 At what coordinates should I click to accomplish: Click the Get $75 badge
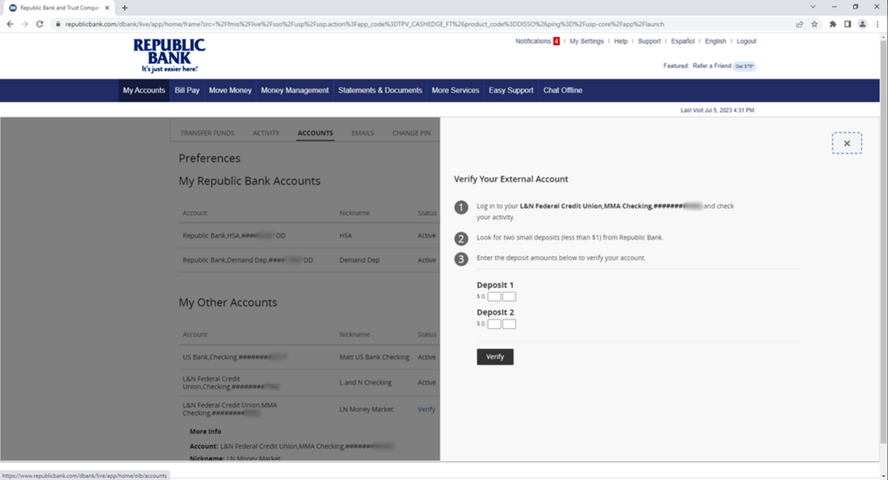point(744,66)
